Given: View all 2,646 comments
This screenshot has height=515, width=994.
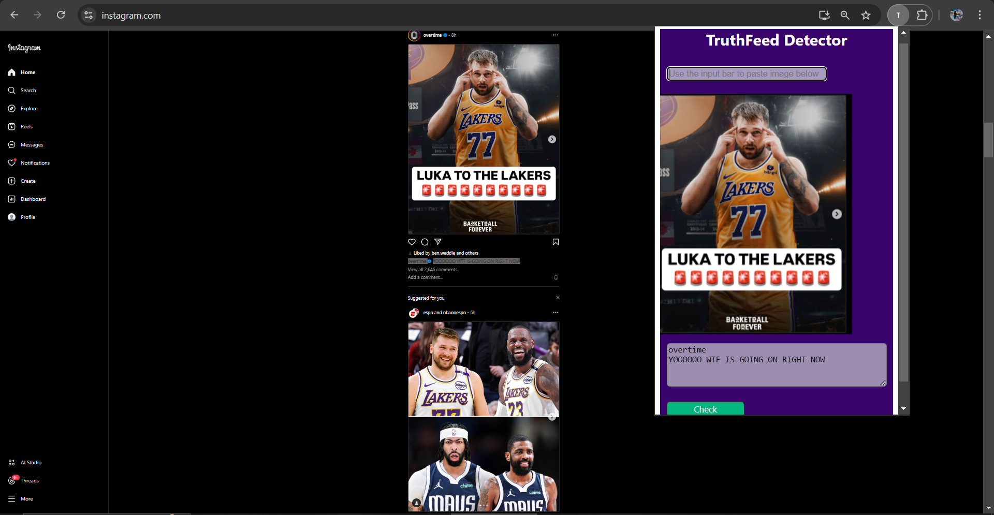Looking at the screenshot, I should click(432, 270).
